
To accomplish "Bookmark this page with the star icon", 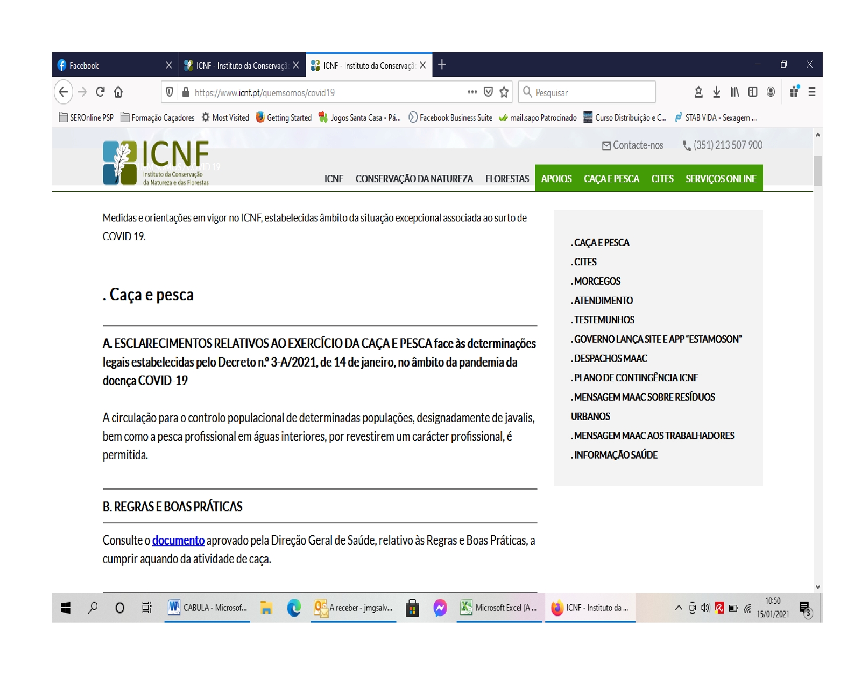I will (x=504, y=92).
